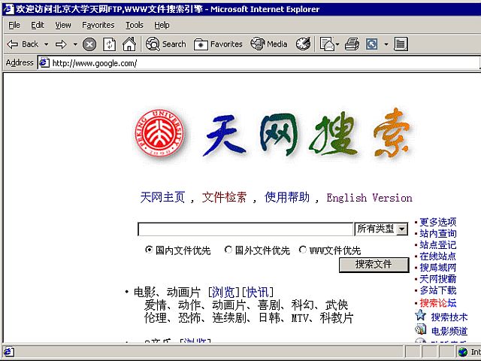Expand the 所有类型 file type dropdown
Image resolution: width=481 pixels, height=361 pixels.
(x=402, y=229)
